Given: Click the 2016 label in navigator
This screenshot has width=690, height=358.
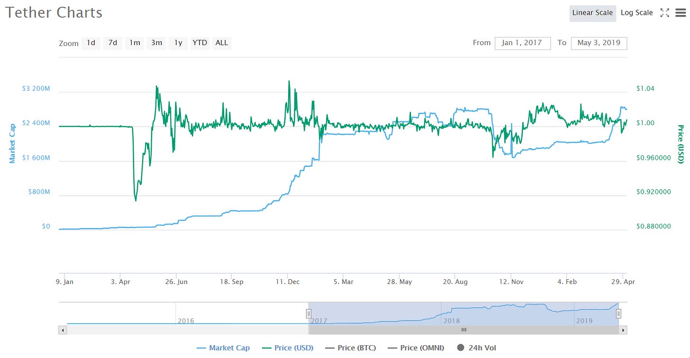Looking at the screenshot, I should click(x=186, y=321).
